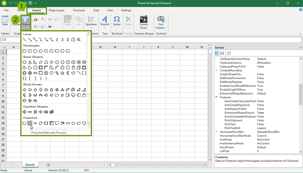Insert a Sparklines chart
Screen dimensions: 303x173
pos(91,22)
